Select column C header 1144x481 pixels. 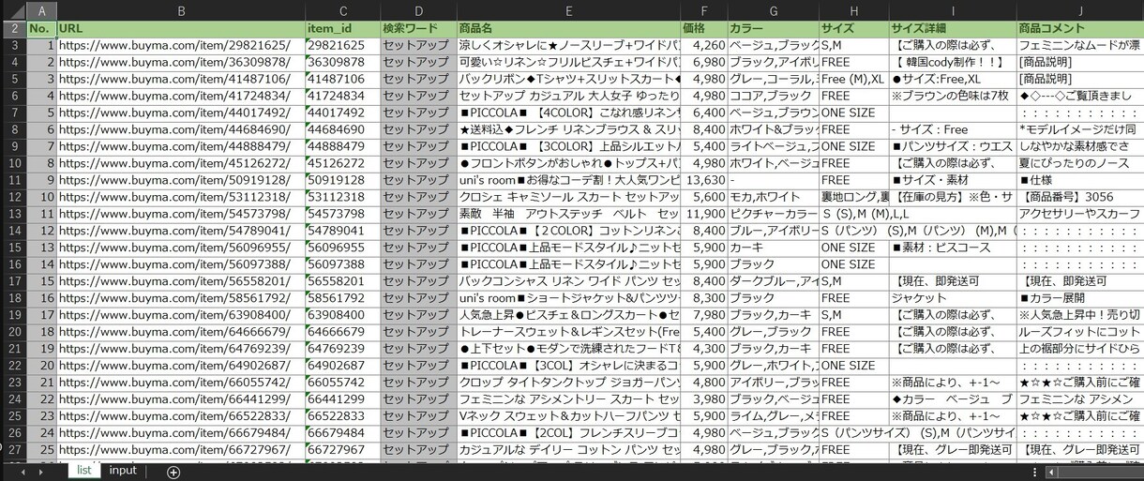[342, 10]
